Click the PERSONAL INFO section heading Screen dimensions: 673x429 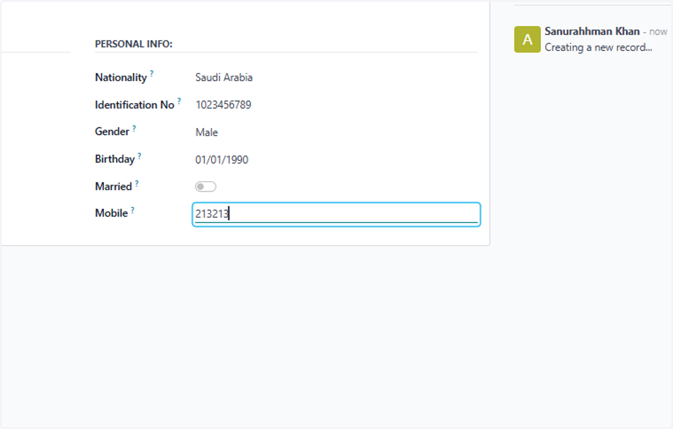point(133,44)
